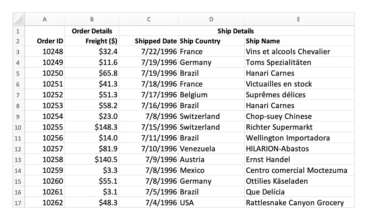
Task: Click the select-all corner triangle
Action: (18, 19)
